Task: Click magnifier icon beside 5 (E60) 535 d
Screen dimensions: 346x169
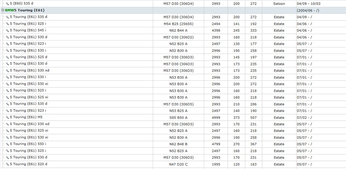Action: 7,4
